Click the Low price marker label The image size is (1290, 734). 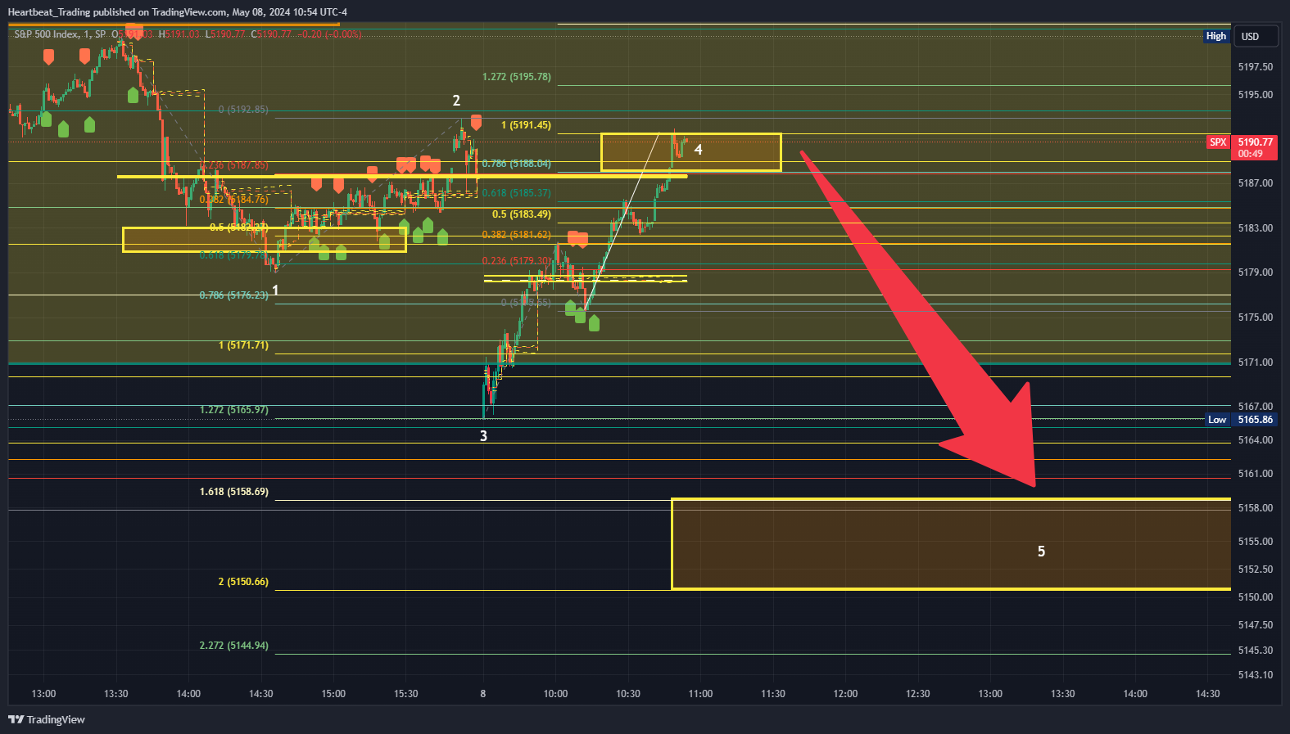pyautogui.click(x=1217, y=420)
